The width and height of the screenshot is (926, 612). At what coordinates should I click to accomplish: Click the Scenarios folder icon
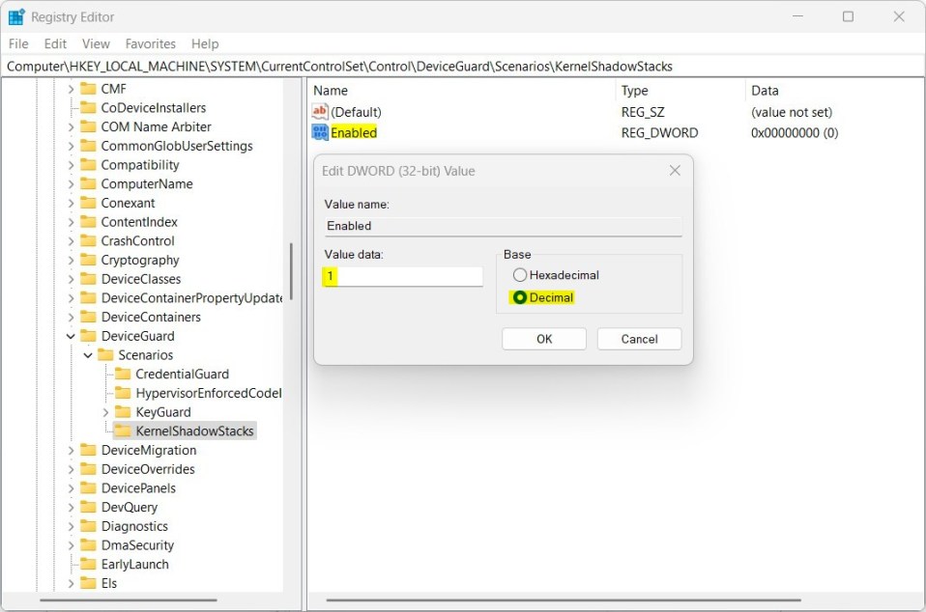(105, 355)
